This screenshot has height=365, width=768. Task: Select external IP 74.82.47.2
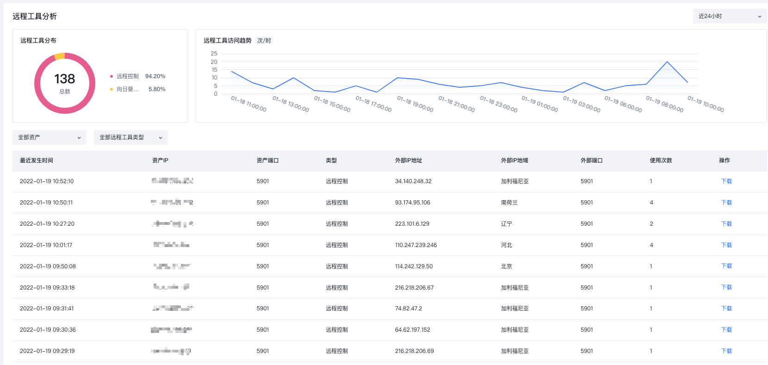[x=409, y=309]
